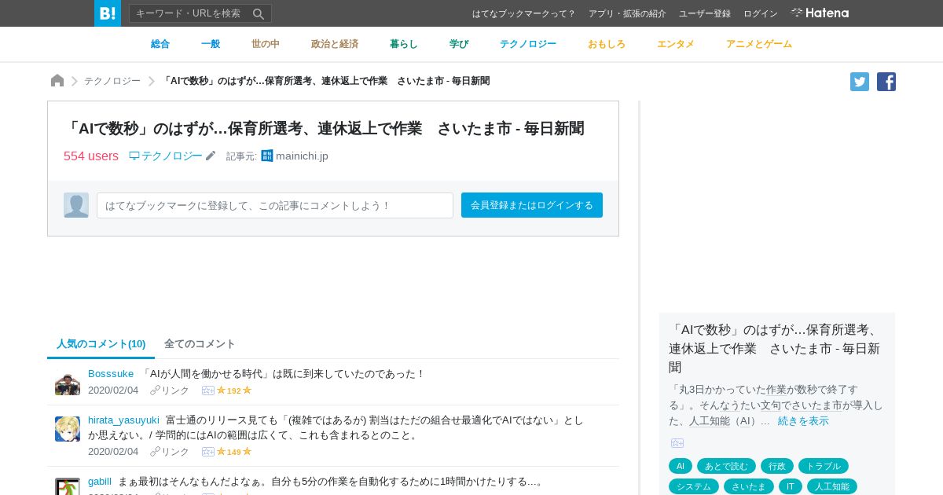This screenshot has width=943, height=495.
Task: Click the mainichi.jp favicon
Action: [267, 156]
